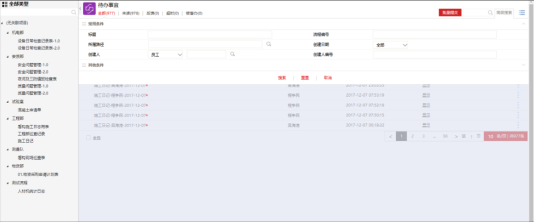Open the three-dot menu on 07:50:15 row
Viewport: 534px width, 222px height.
click(518, 115)
